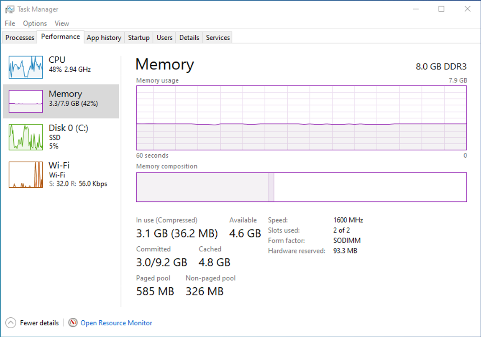This screenshot has height=337, width=481.
Task: Click the Memory composition bar
Action: coord(301,187)
